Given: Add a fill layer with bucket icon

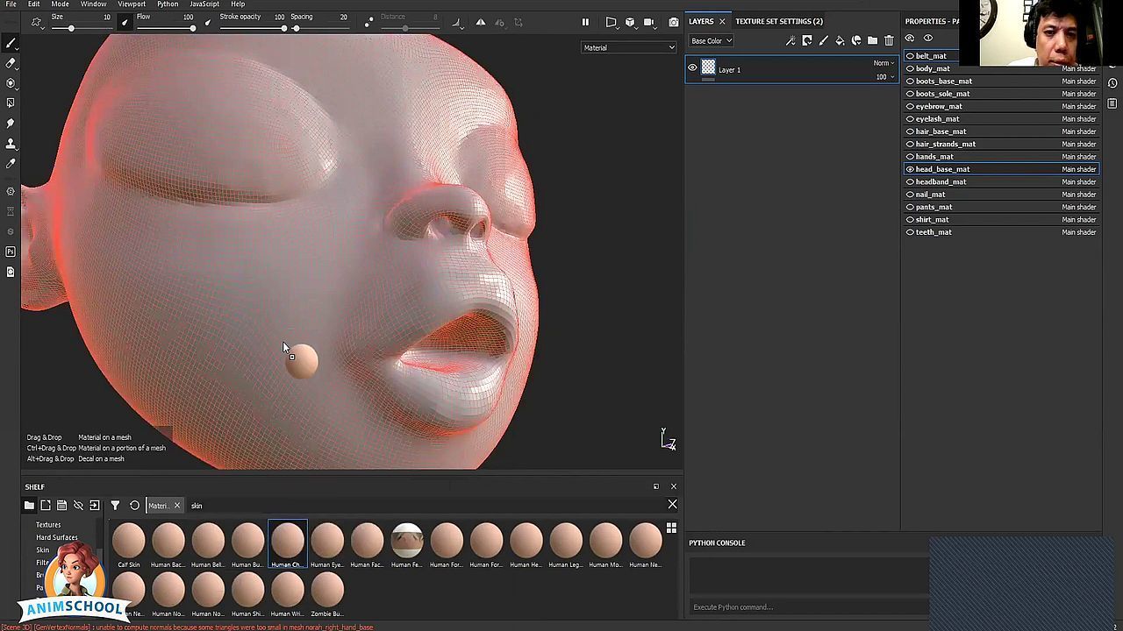Looking at the screenshot, I should (840, 40).
